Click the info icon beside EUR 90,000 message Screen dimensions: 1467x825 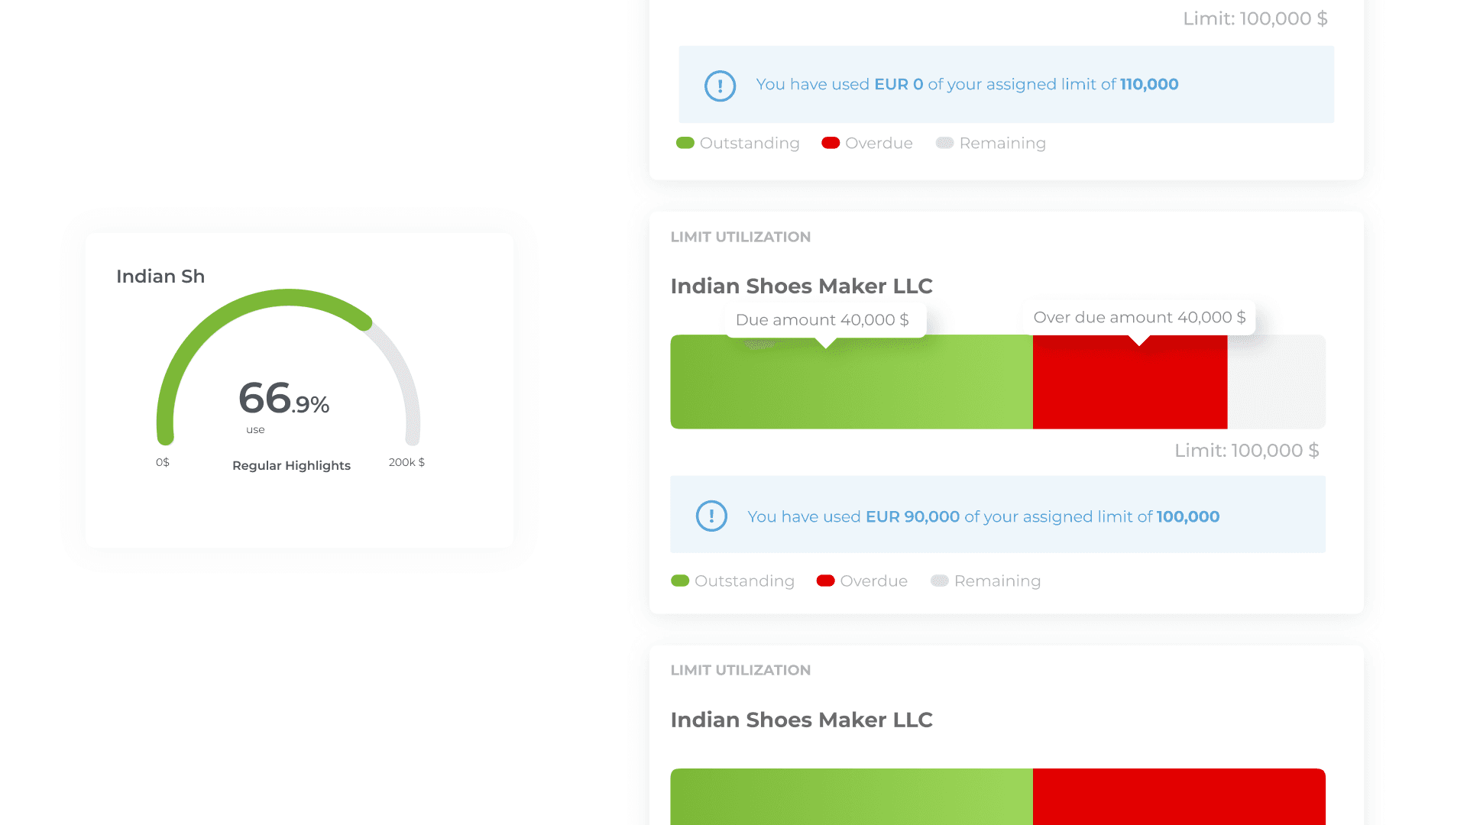[711, 516]
